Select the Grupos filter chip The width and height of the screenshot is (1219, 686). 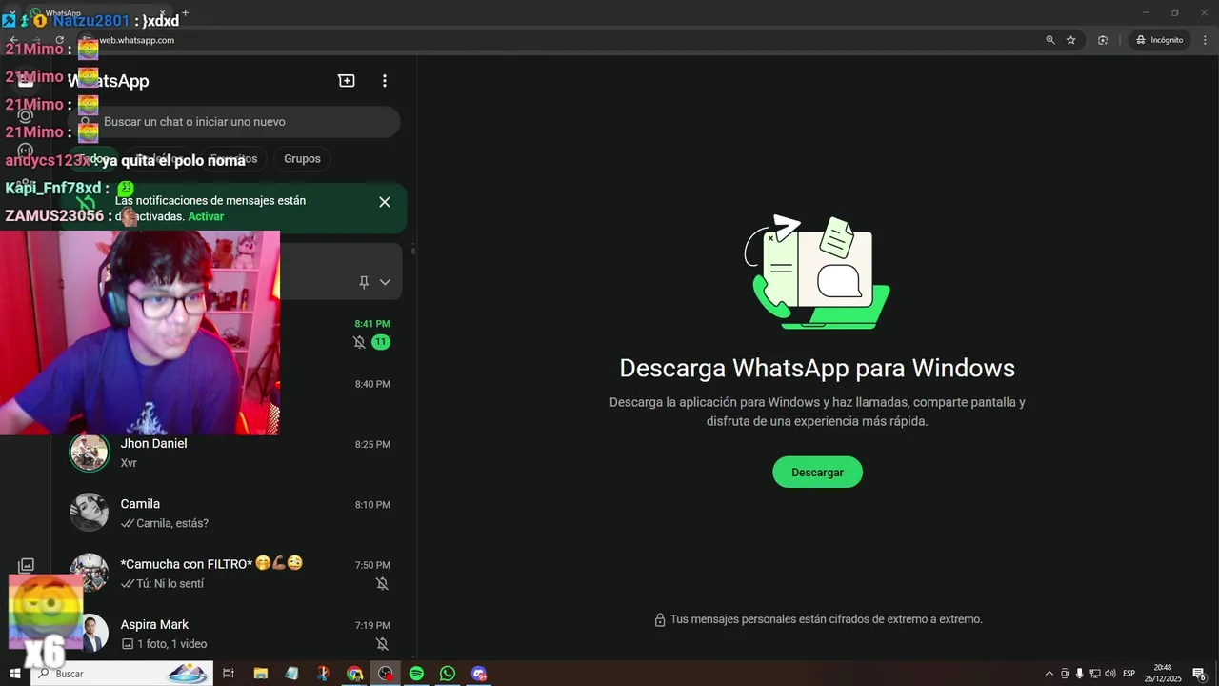point(302,159)
